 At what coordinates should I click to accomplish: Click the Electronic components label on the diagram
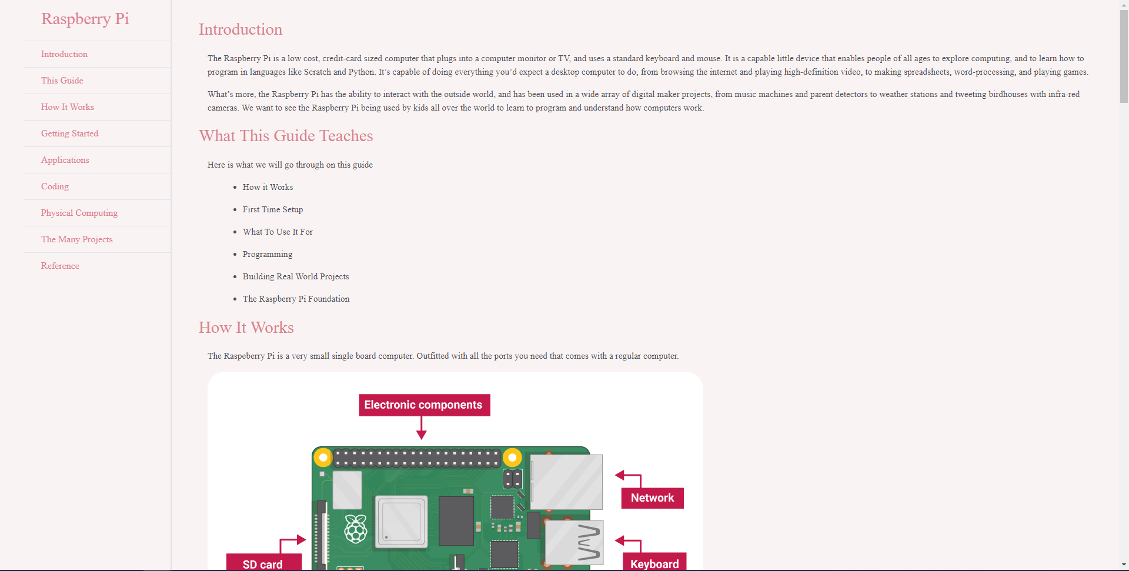(423, 405)
